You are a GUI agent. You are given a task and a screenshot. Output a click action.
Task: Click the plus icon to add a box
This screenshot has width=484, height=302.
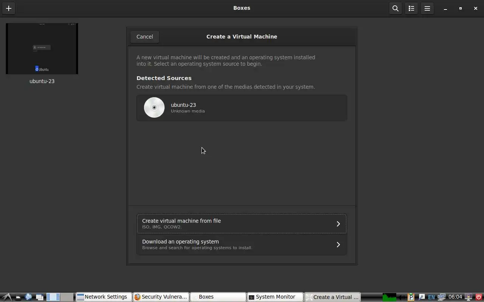click(x=9, y=8)
